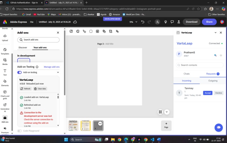Switch to the Discover tab

(x=23, y=47)
